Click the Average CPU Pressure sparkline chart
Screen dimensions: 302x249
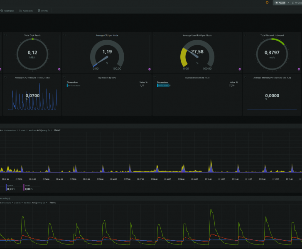click(x=32, y=97)
